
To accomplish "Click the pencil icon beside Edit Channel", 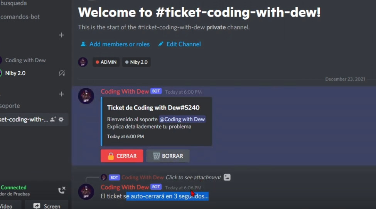I will pos(161,44).
